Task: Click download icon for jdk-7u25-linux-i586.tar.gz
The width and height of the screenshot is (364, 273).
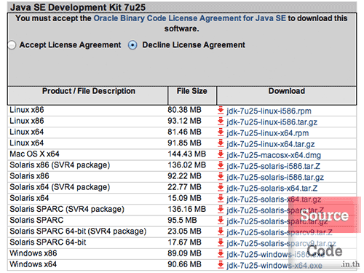Action: [x=221, y=122]
